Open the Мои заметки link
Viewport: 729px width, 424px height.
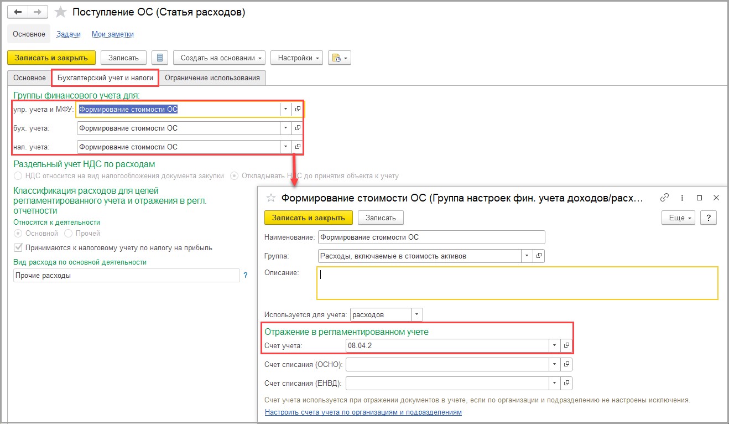click(113, 34)
